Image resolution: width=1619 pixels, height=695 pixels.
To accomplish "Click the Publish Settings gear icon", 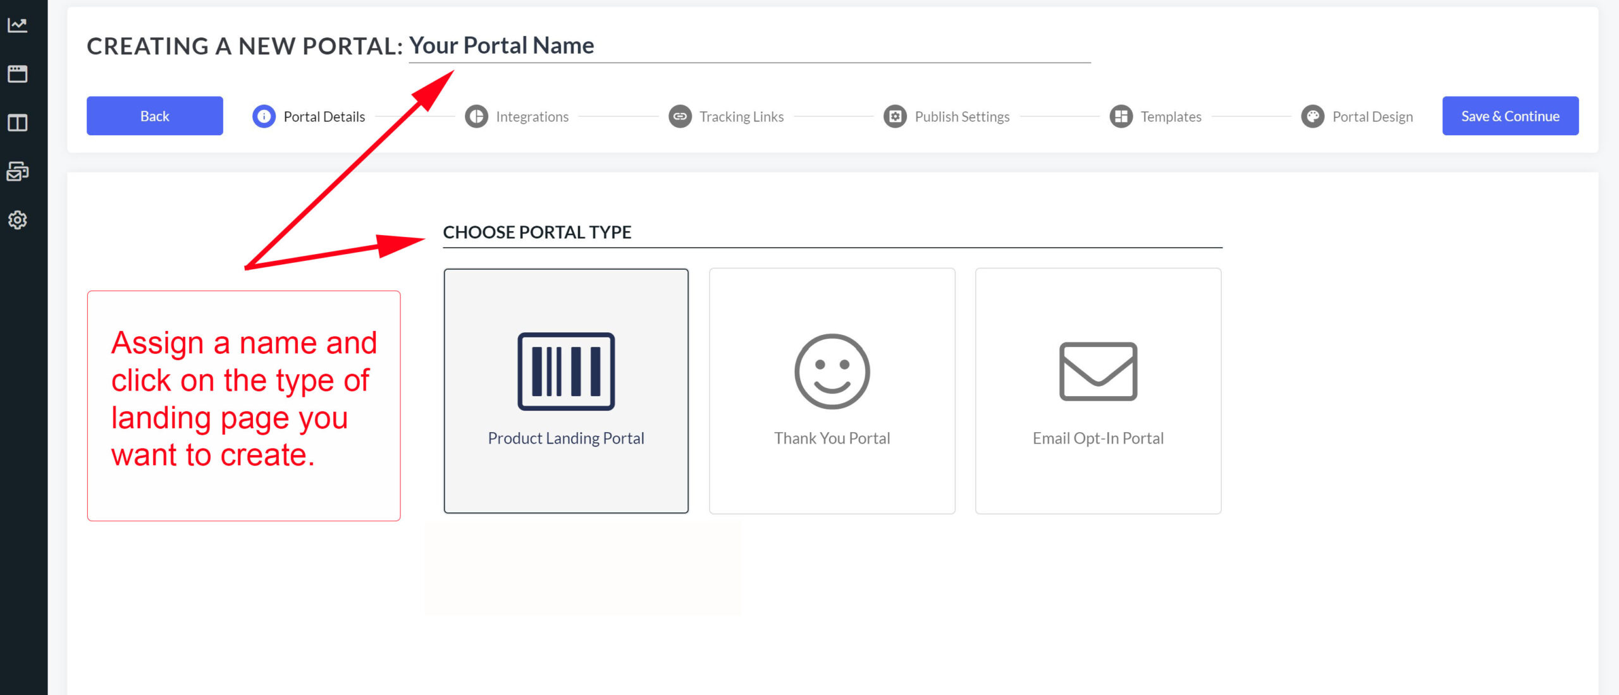I will (894, 116).
